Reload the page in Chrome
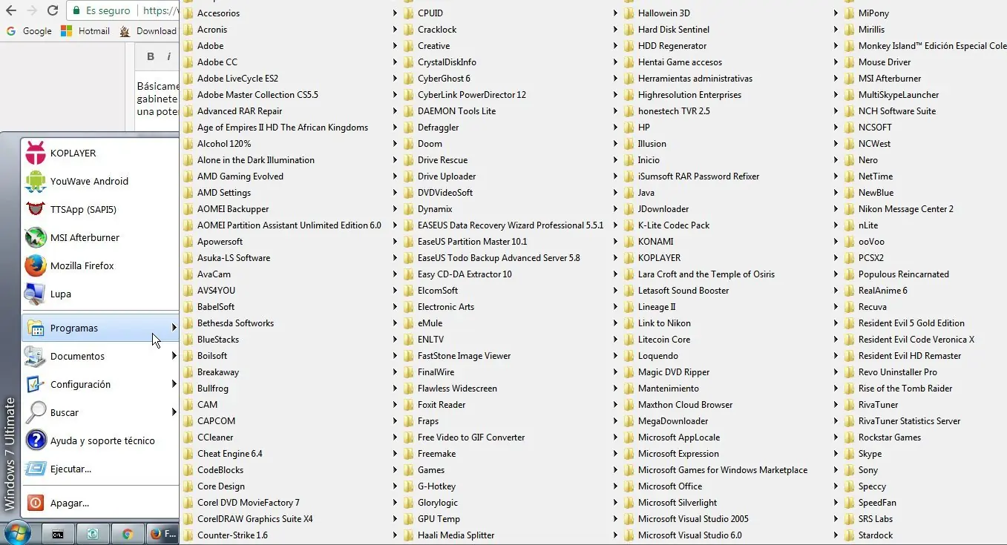Image resolution: width=1007 pixels, height=545 pixels. click(x=52, y=10)
